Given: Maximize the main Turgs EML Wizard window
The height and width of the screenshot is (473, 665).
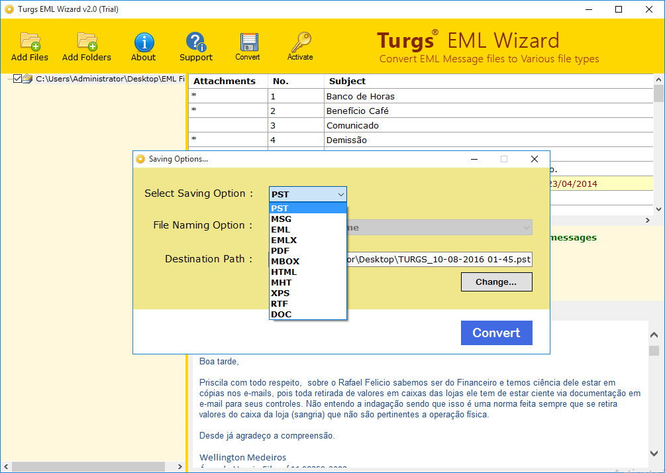Looking at the screenshot, I should (619, 9).
